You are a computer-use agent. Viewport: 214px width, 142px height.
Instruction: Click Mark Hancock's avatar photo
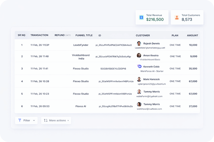[139, 79]
